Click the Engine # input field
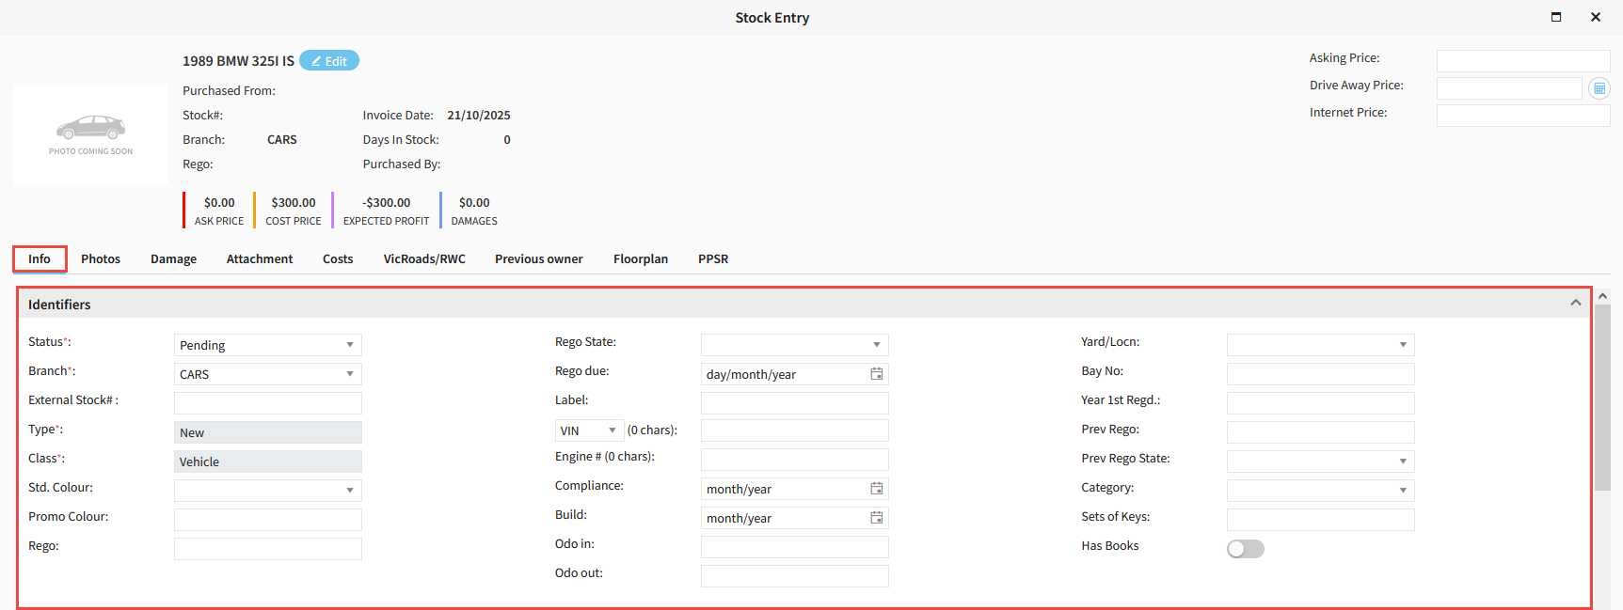 pos(795,460)
